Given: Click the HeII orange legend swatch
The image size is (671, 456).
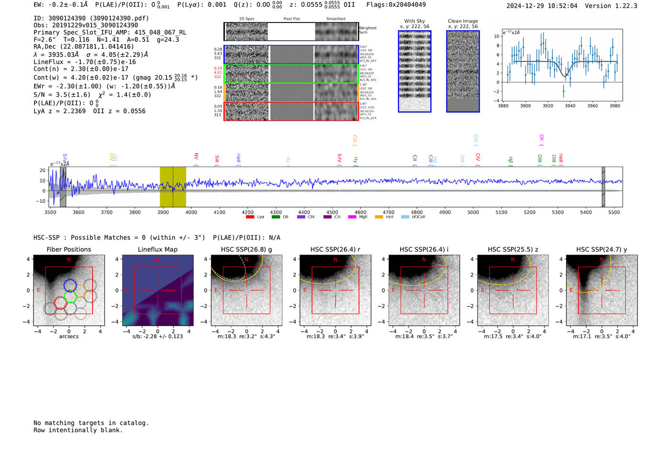Looking at the screenshot, I should (x=379, y=217).
